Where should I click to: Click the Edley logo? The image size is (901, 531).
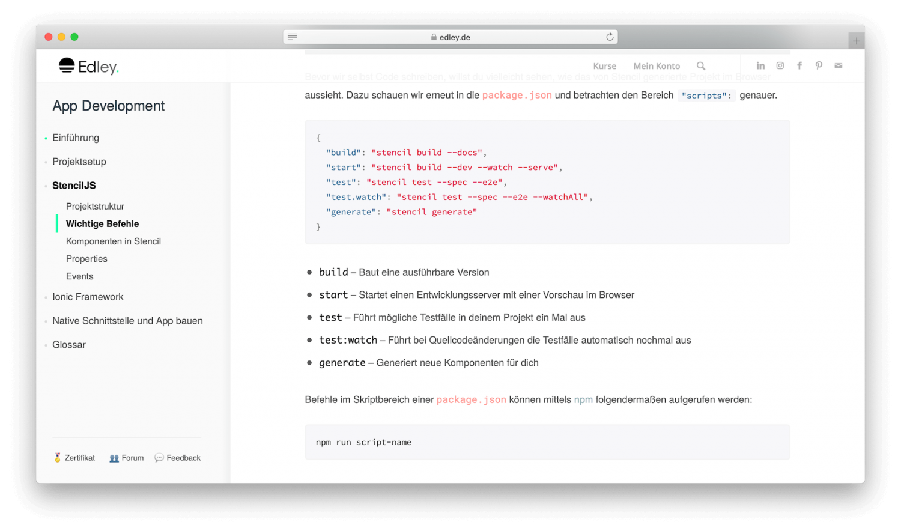(x=88, y=66)
